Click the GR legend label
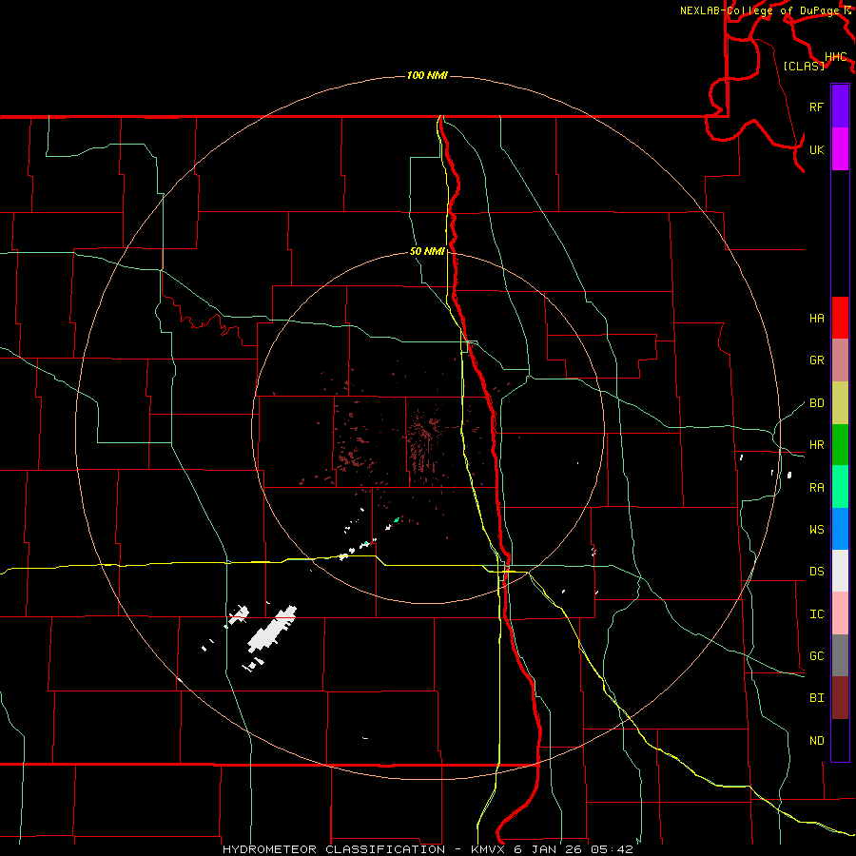Viewport: 856px width, 856px height. (x=816, y=360)
